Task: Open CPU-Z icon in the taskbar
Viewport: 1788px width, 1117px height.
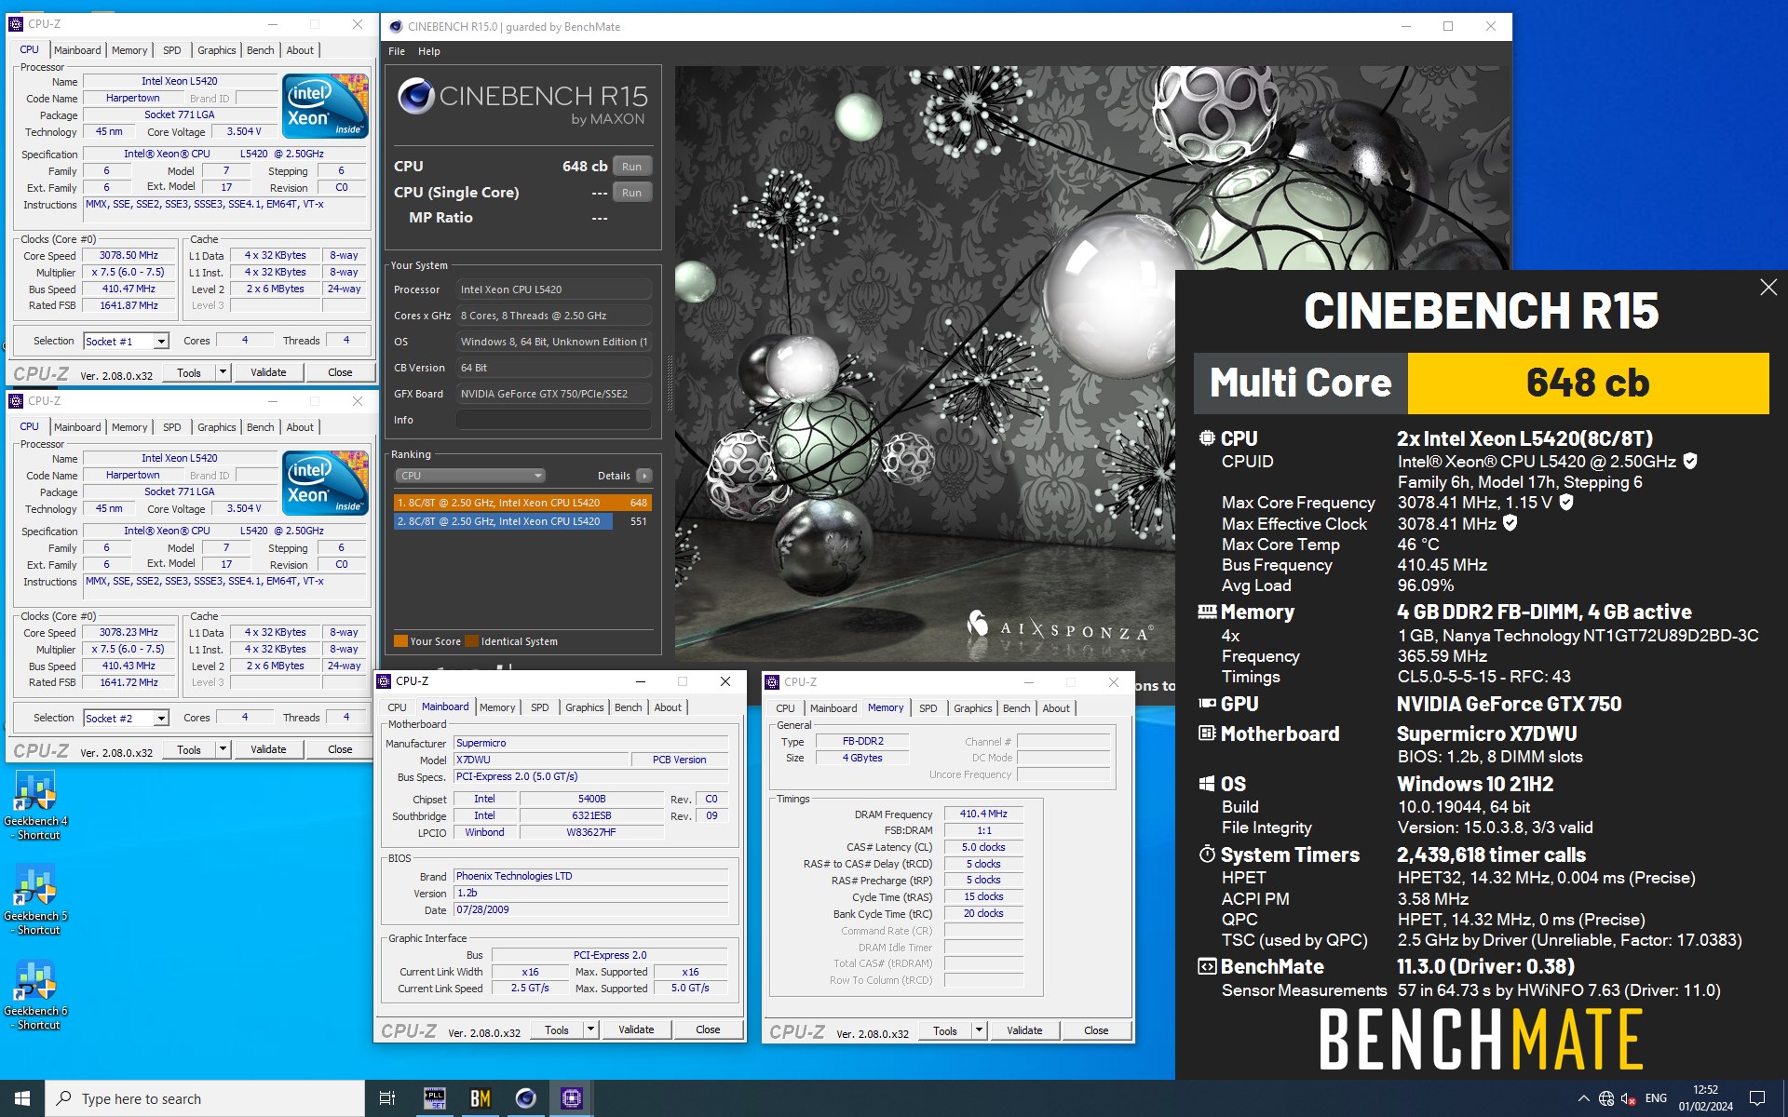Action: (x=572, y=1098)
